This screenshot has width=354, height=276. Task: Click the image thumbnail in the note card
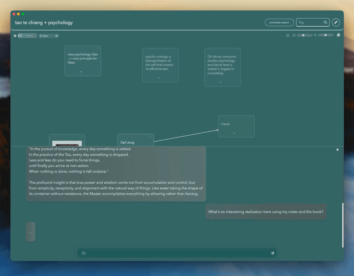(x=67, y=144)
